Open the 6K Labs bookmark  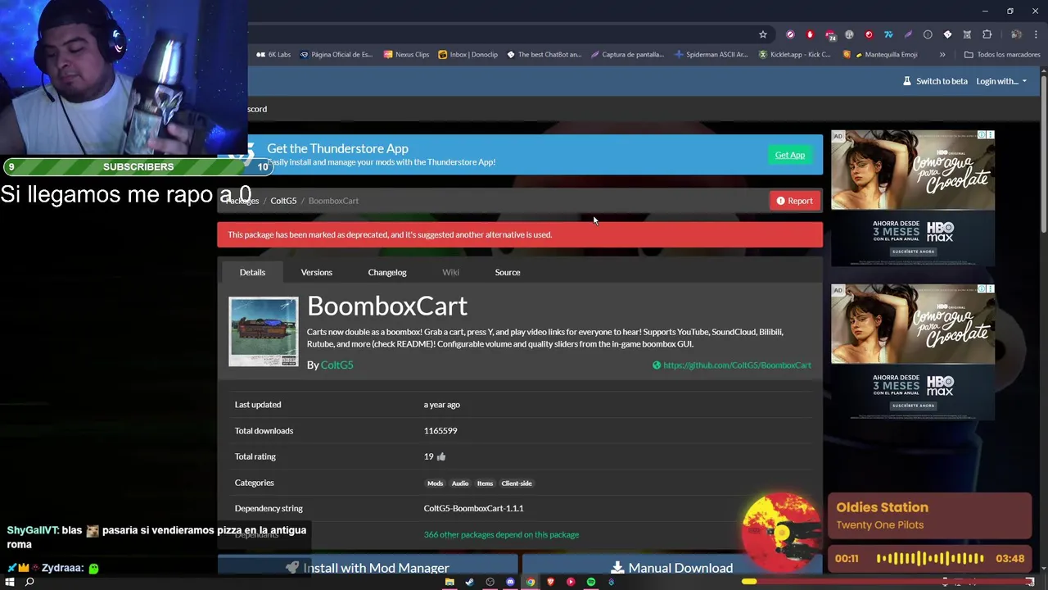point(273,55)
